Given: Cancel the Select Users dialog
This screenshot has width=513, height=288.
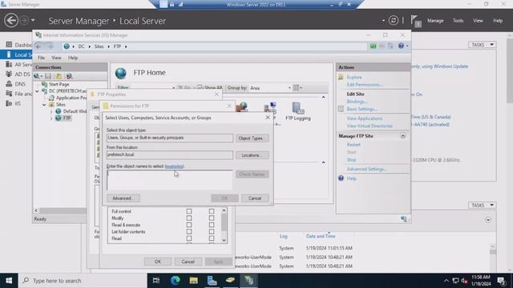Looking at the screenshot, I should click(255, 198).
